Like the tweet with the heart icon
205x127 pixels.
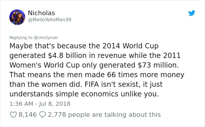coord(13,115)
